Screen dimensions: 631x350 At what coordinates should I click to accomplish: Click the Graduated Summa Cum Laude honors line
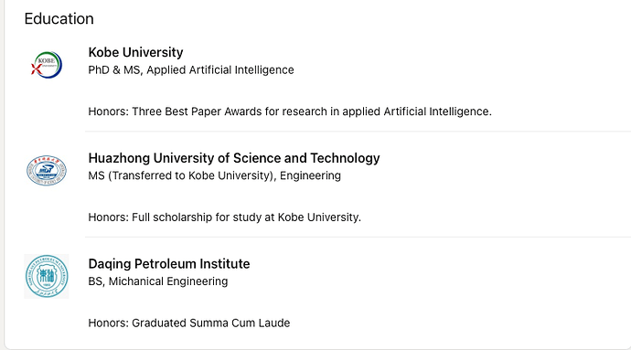189,323
